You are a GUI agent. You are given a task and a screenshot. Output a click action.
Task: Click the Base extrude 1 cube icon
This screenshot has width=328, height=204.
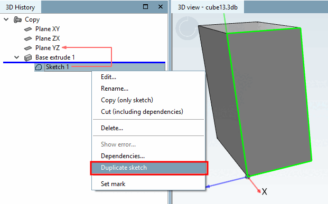point(28,57)
